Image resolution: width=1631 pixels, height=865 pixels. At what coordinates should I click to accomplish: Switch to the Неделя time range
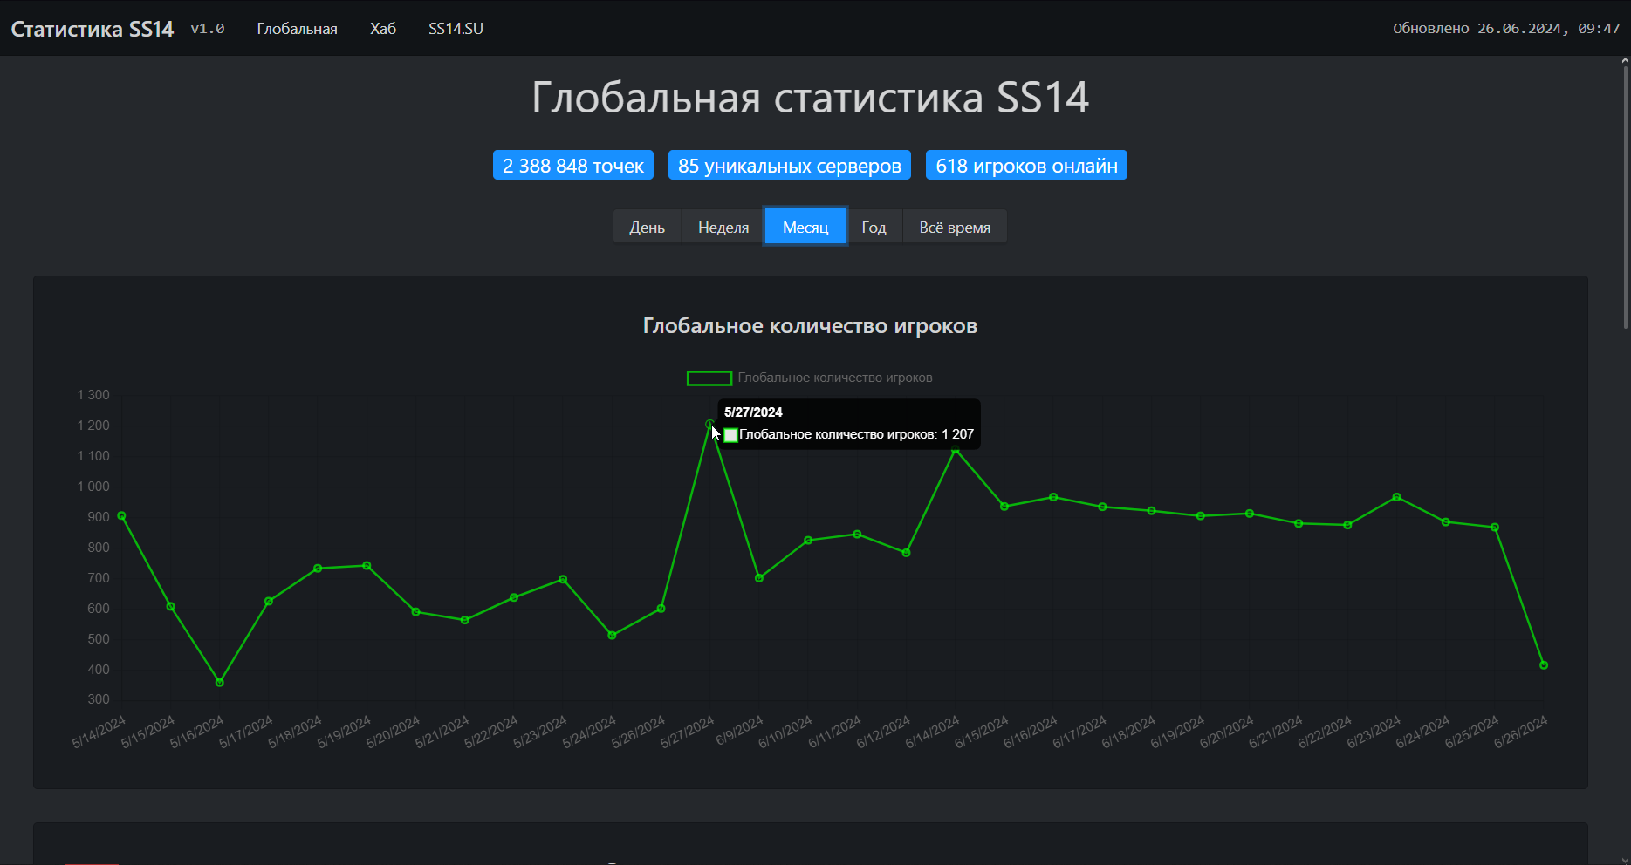[x=723, y=228]
